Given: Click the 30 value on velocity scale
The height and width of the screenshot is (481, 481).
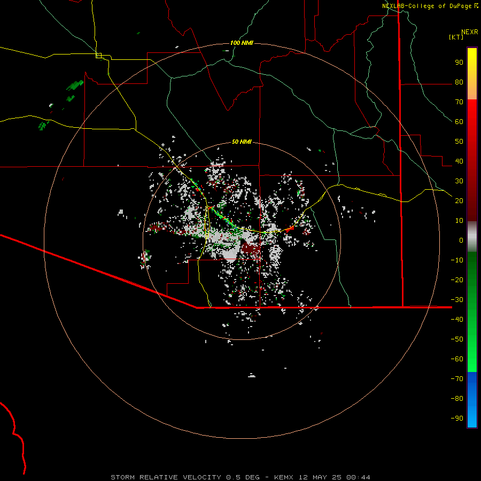Looking at the screenshot, I should (x=459, y=181).
